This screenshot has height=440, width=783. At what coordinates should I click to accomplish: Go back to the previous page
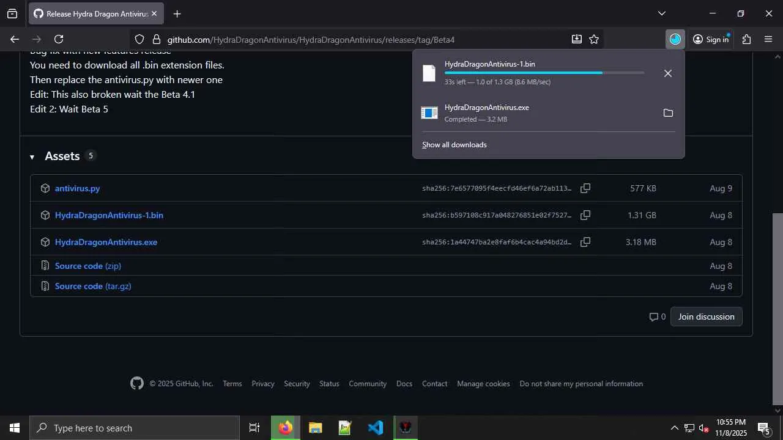coord(15,39)
